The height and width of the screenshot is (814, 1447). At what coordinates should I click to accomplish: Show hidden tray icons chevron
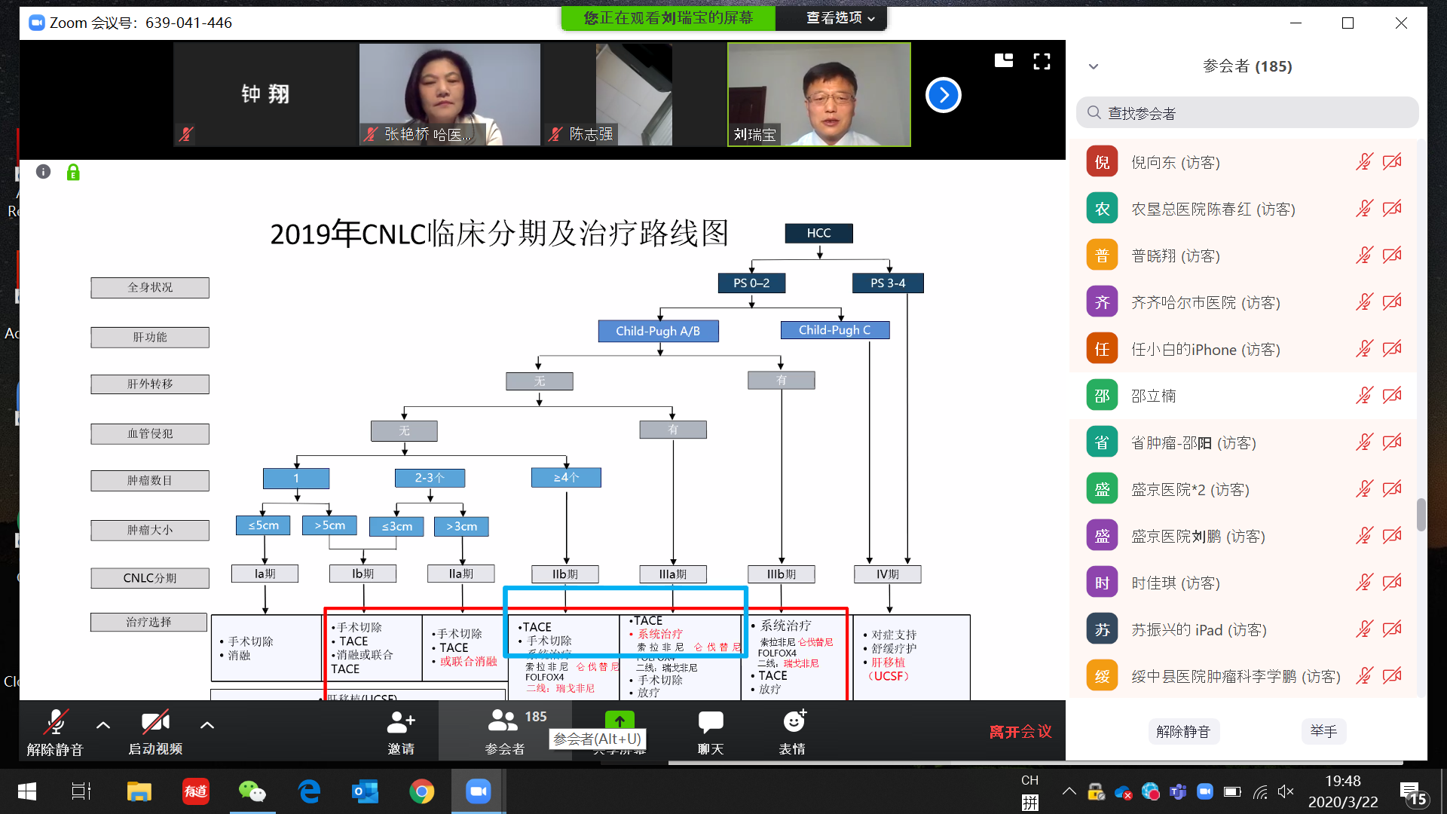tap(1069, 791)
